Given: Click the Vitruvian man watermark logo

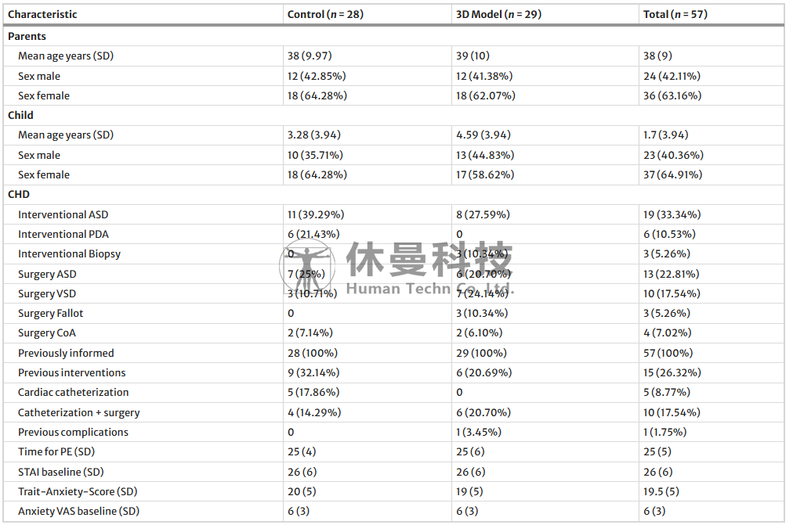Looking at the screenshot, I should (x=307, y=266).
